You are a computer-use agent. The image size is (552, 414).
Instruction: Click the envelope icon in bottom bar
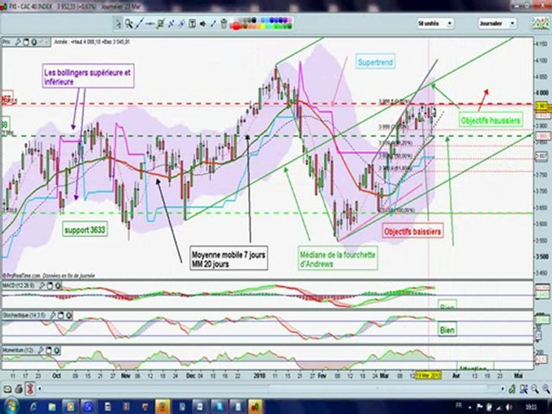point(7,389)
